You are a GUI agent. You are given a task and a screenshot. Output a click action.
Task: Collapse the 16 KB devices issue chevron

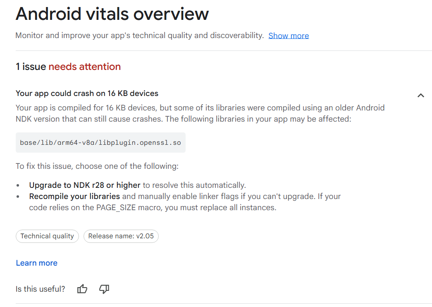[x=421, y=96]
